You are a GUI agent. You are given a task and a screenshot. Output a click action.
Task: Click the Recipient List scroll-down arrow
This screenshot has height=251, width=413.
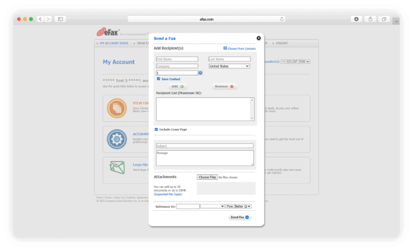[252, 118]
